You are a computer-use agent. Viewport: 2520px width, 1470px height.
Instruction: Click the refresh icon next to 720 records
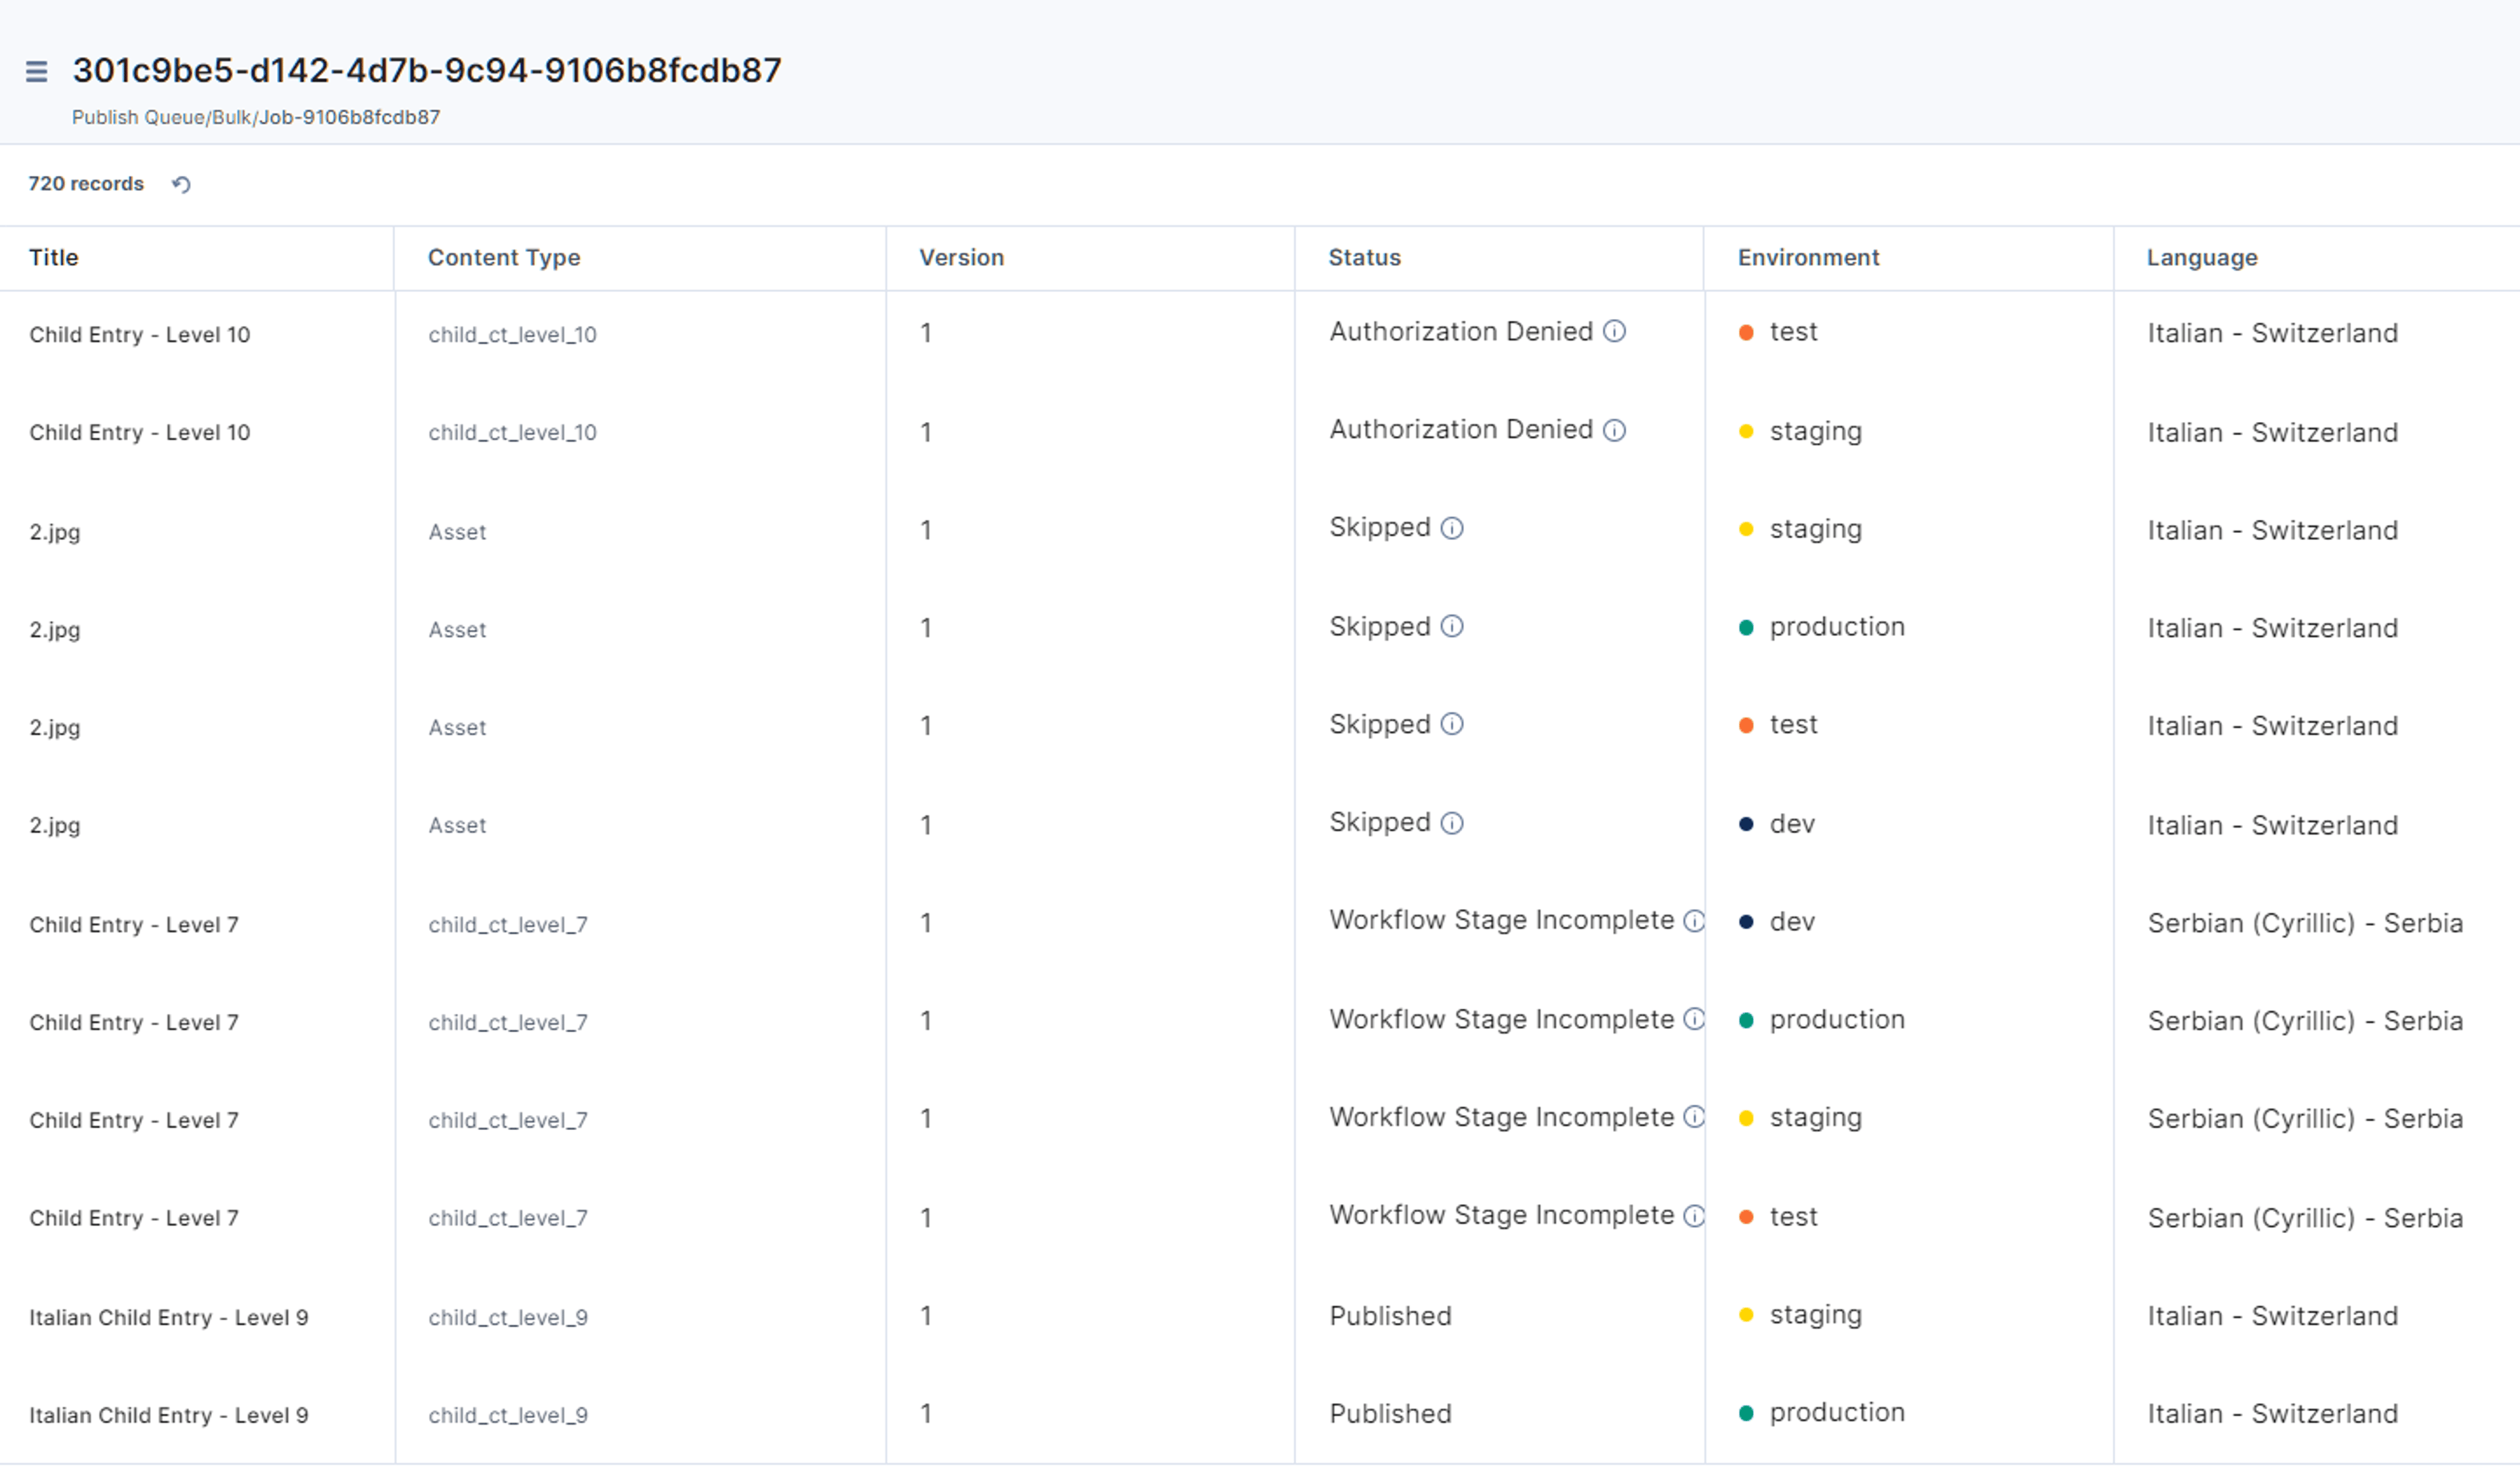[x=181, y=184]
